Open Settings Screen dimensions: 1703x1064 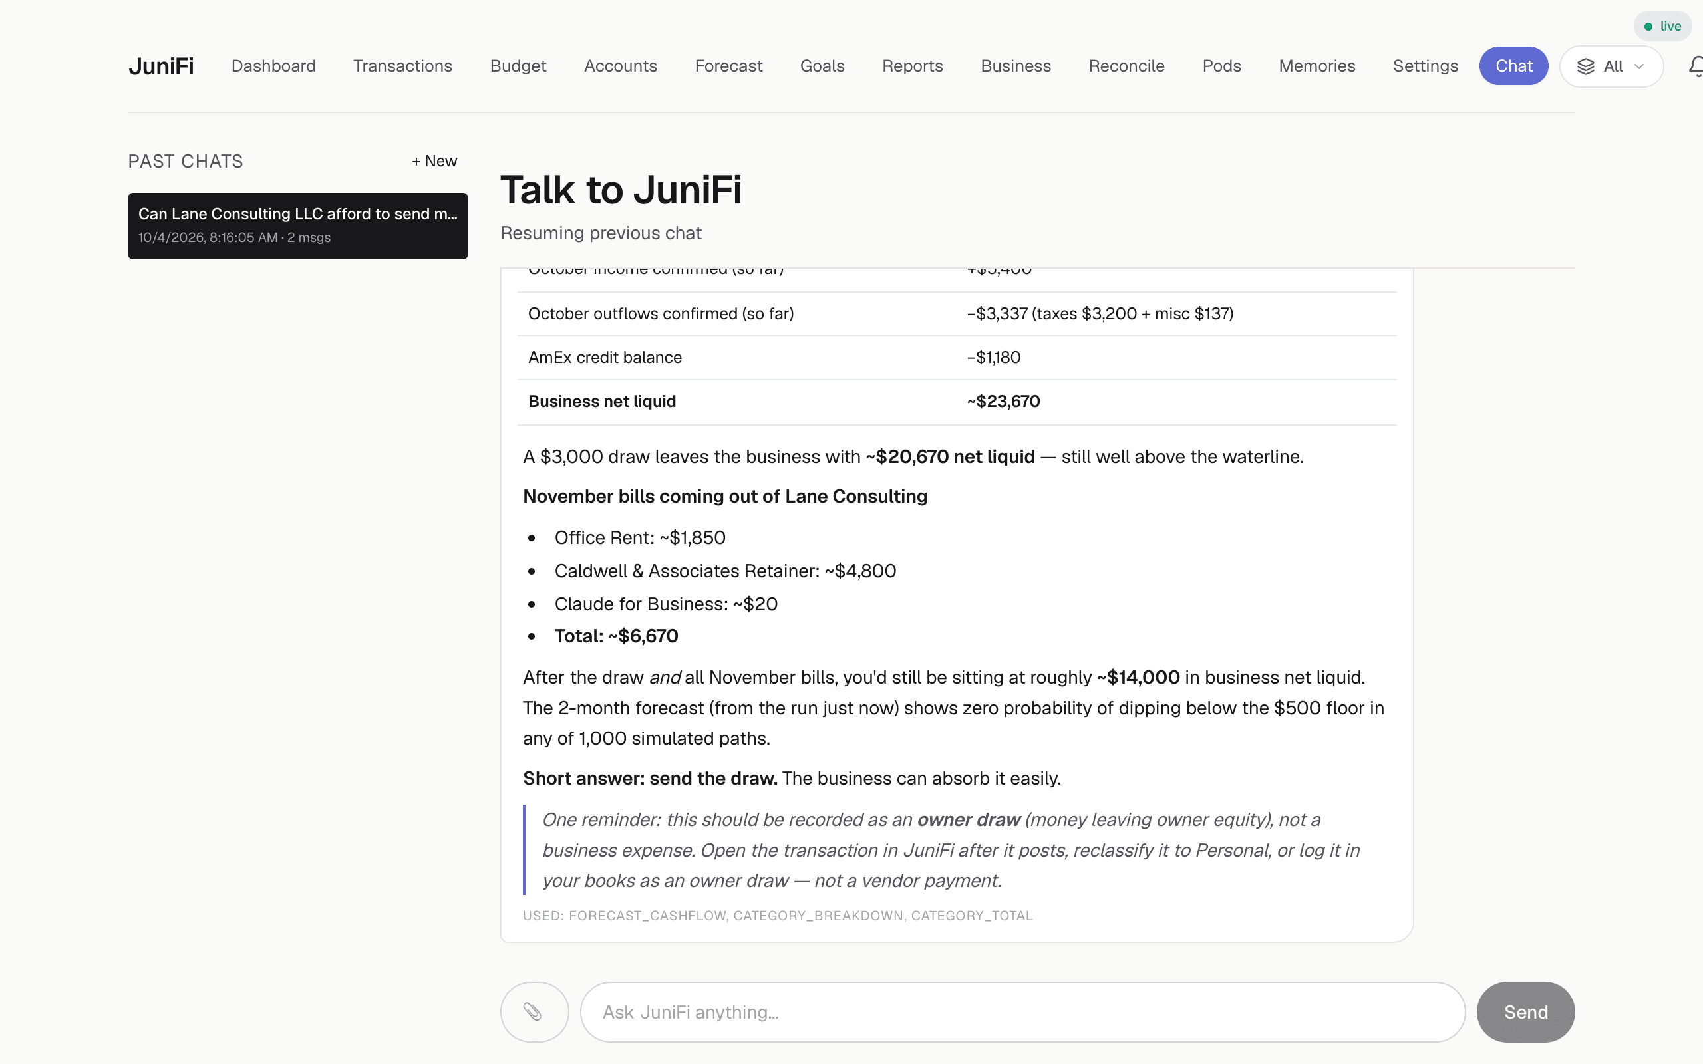pyautogui.click(x=1425, y=66)
